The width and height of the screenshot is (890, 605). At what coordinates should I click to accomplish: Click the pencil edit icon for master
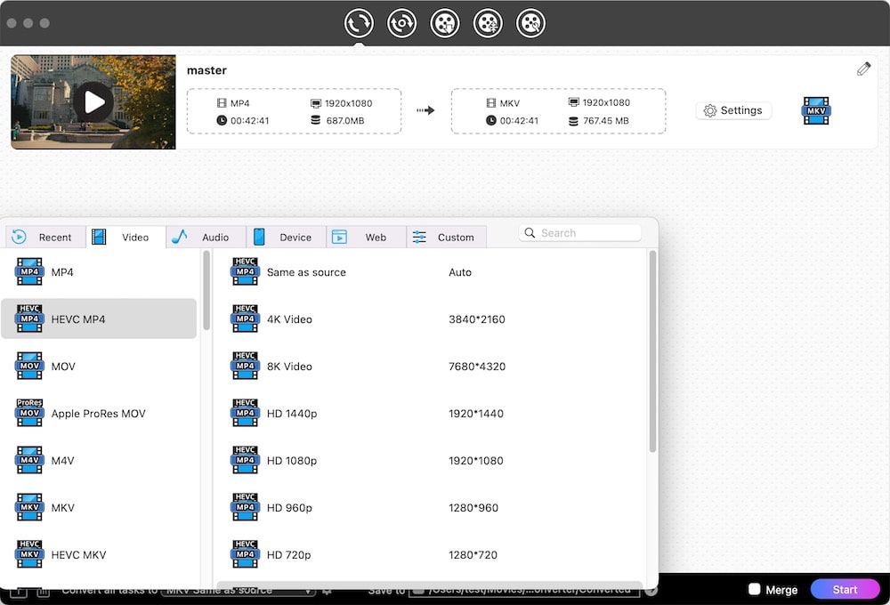863,69
